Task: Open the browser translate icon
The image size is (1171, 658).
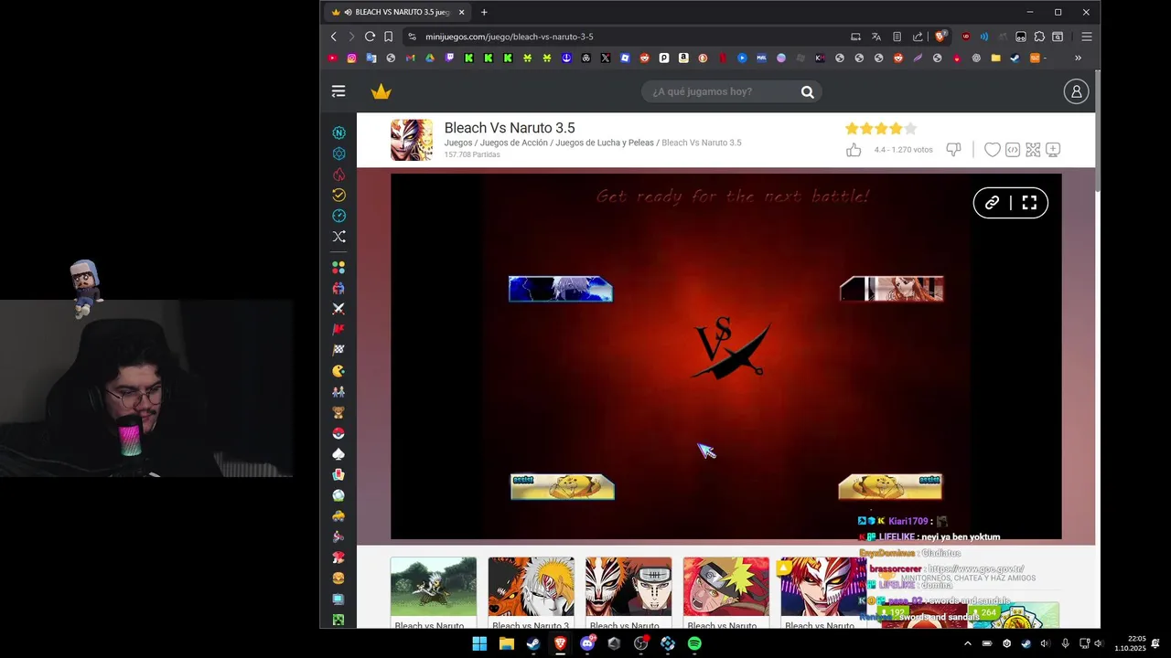Action: [876, 37]
